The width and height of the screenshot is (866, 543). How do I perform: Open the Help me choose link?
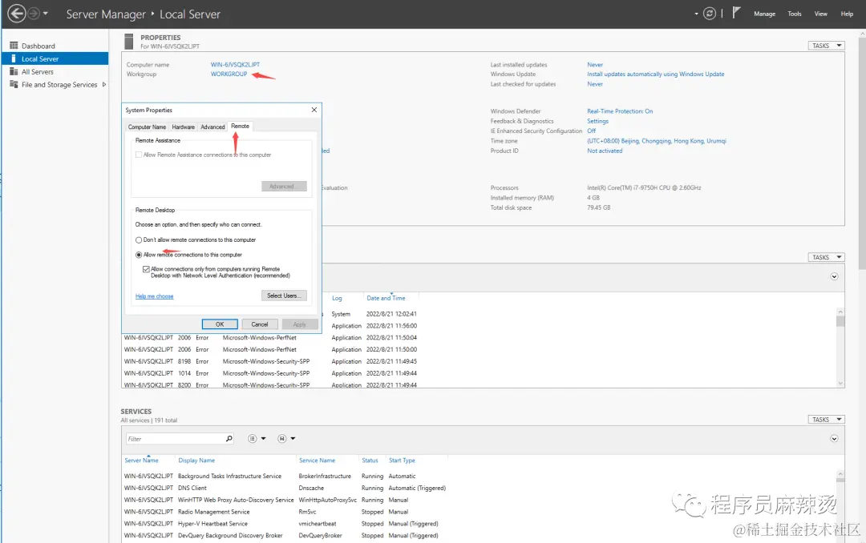click(x=155, y=296)
